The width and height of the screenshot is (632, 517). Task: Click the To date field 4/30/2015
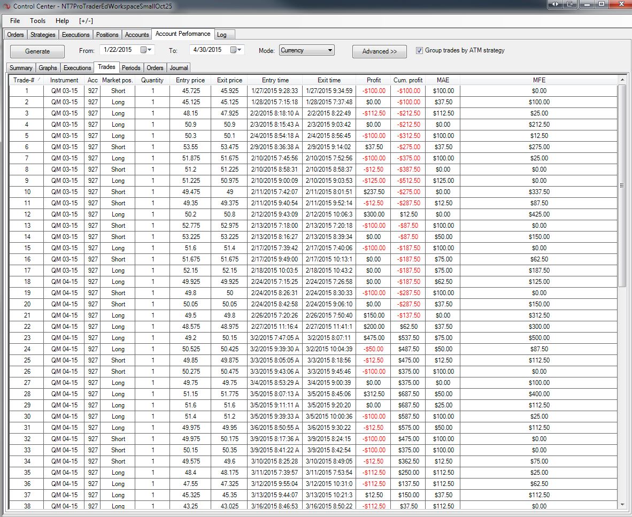[x=217, y=50]
